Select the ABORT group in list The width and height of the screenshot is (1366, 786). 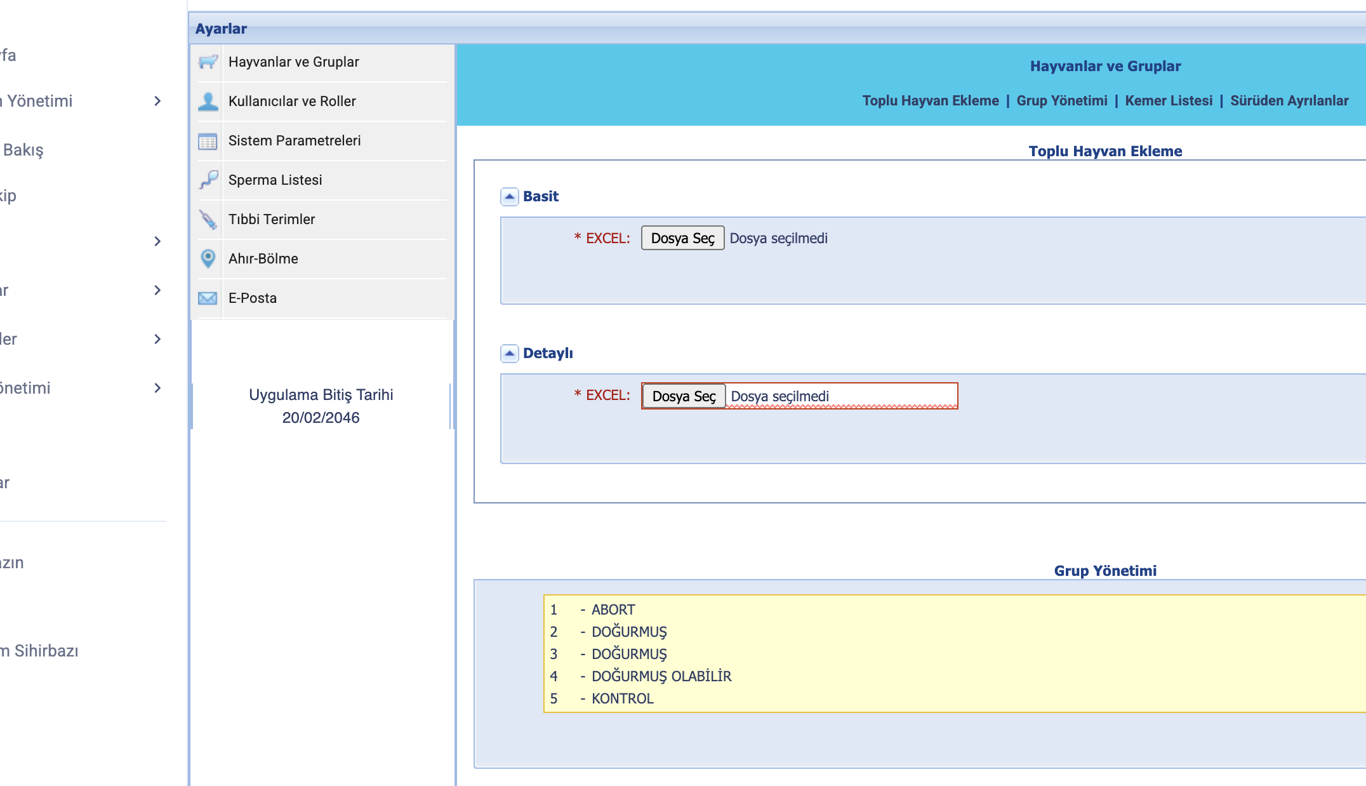pyautogui.click(x=613, y=610)
